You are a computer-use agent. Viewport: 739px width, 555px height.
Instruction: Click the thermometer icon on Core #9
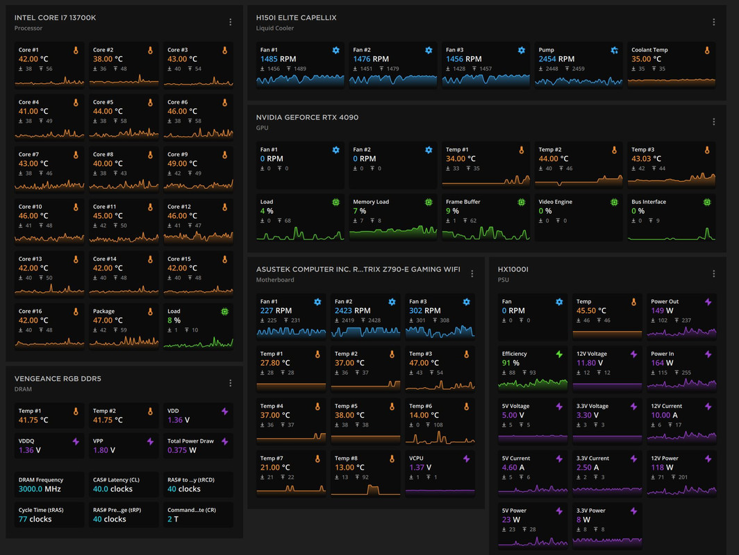(225, 155)
